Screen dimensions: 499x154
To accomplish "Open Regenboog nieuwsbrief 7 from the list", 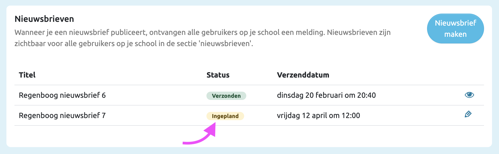I will [62, 115].
